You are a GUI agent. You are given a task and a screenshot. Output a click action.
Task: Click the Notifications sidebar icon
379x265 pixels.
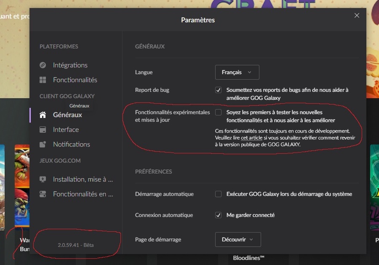pyautogui.click(x=43, y=145)
